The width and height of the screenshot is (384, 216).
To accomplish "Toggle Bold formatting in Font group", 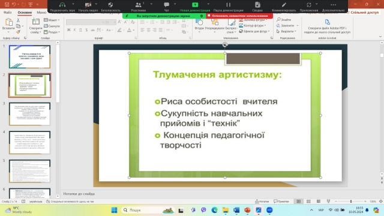I will coord(68,30).
